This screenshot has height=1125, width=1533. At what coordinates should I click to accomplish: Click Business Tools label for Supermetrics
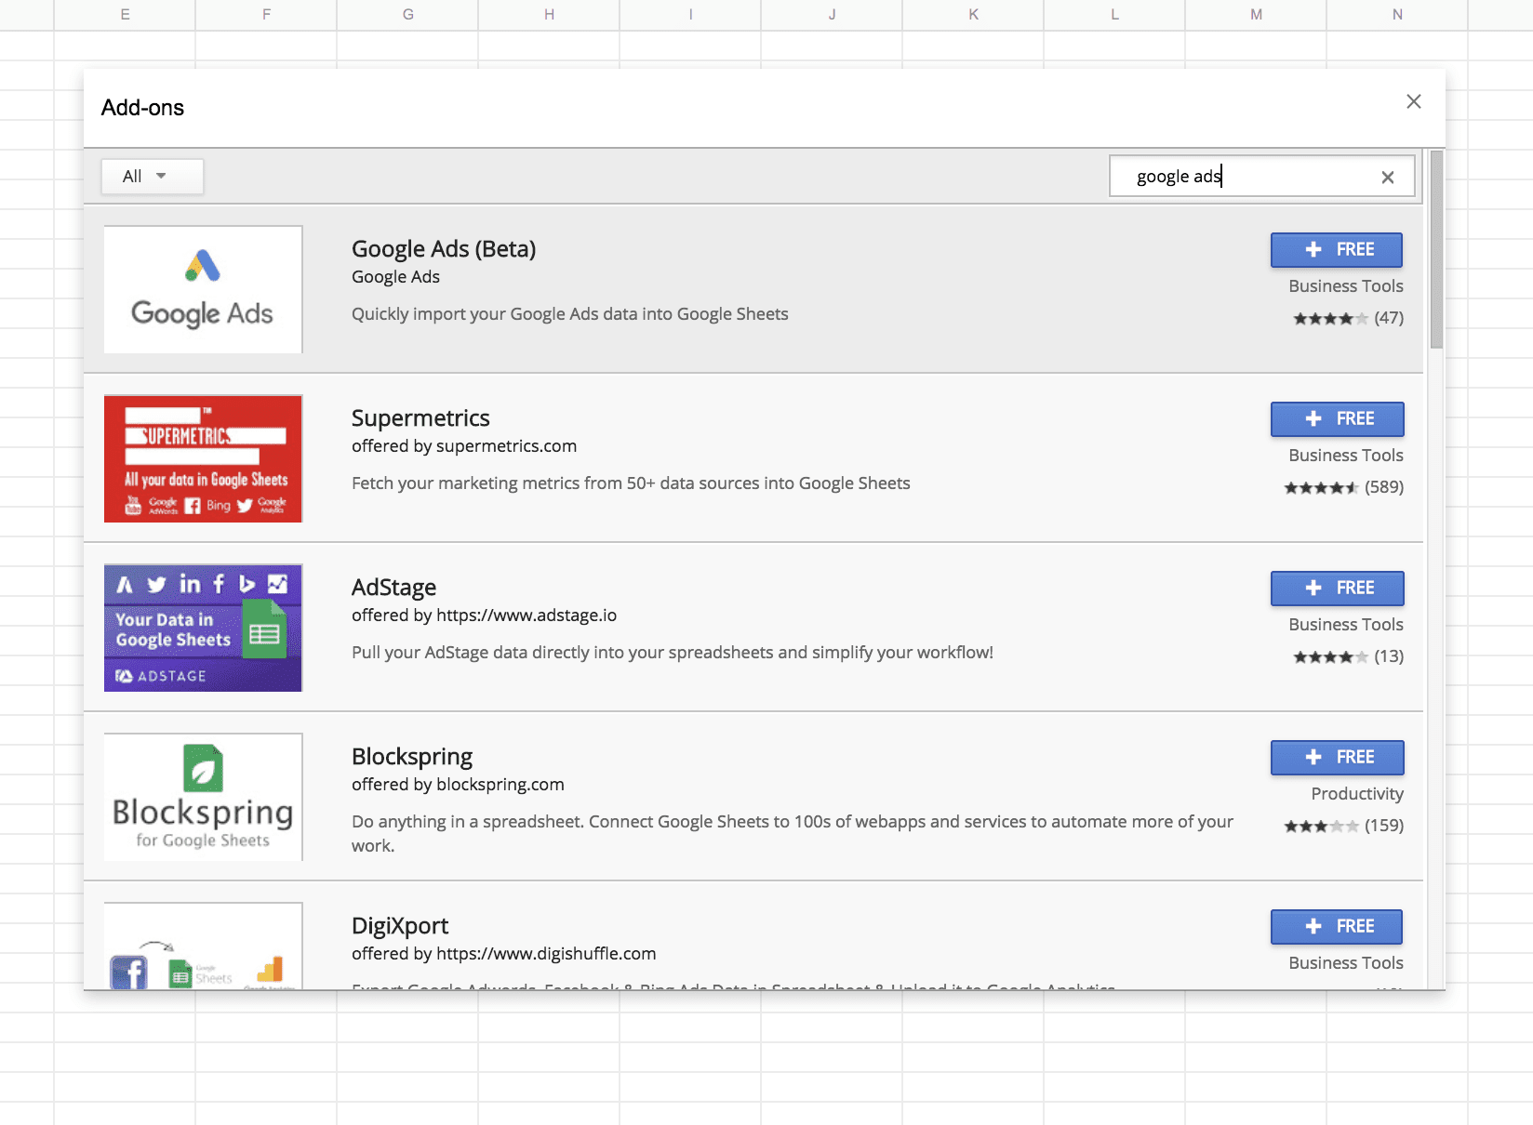coord(1345,455)
